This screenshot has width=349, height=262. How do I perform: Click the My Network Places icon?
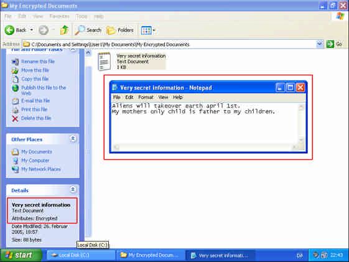click(x=15, y=170)
